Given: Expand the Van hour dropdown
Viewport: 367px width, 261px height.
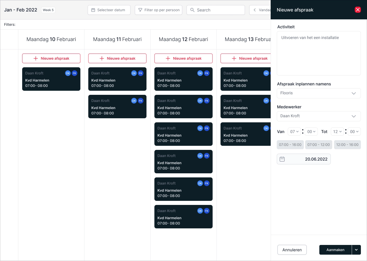Looking at the screenshot, I should (294, 132).
